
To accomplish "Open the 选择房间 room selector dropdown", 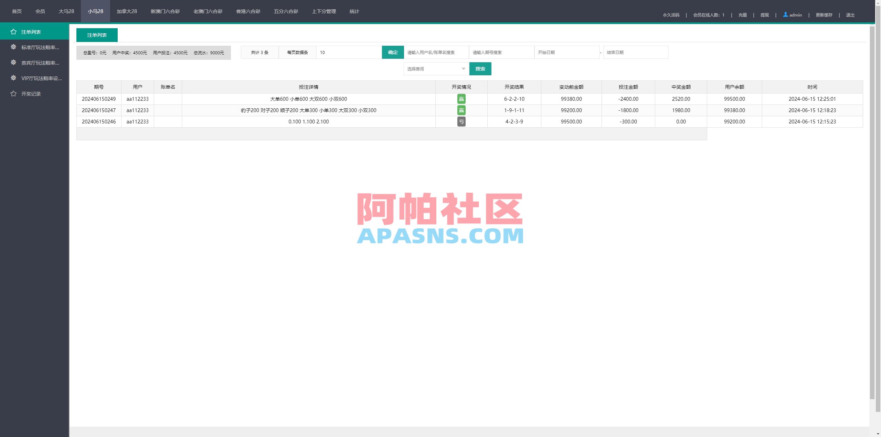I will point(435,68).
